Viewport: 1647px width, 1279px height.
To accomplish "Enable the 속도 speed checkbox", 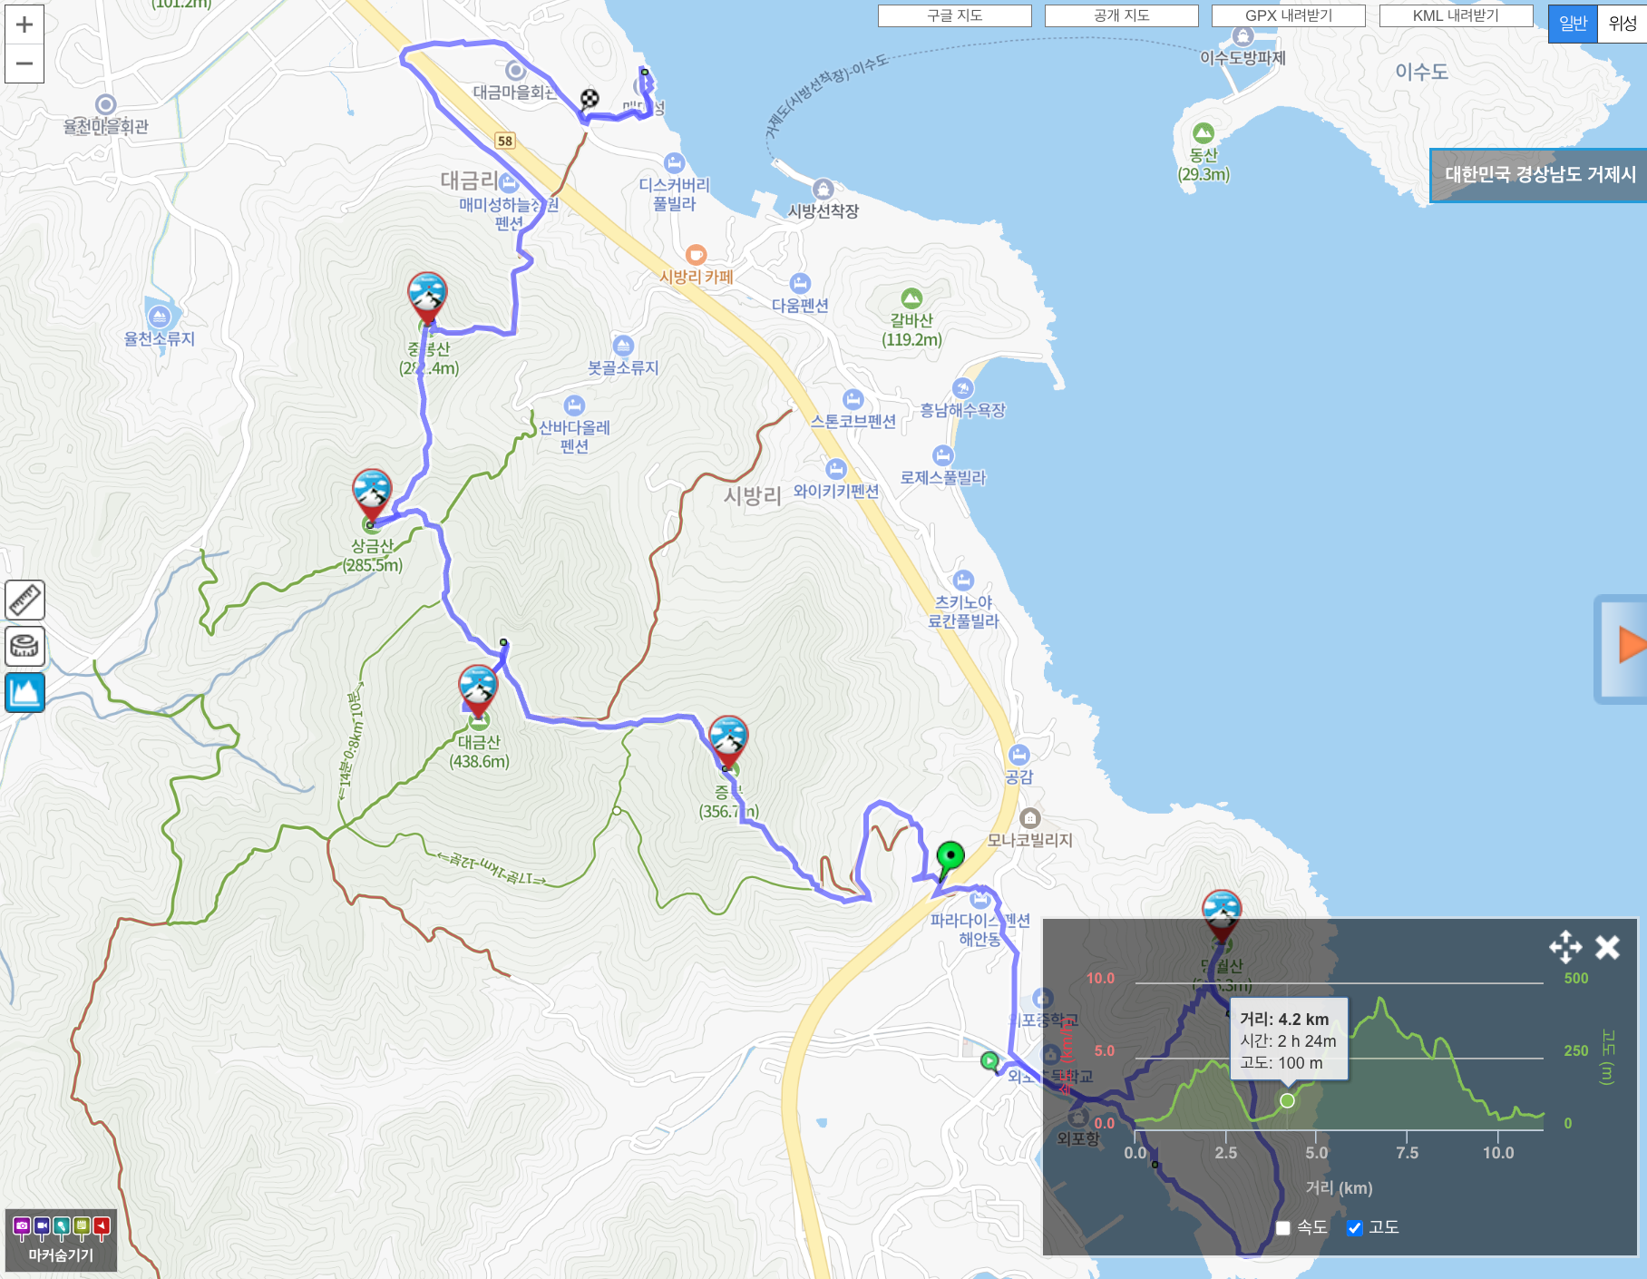I will tap(1282, 1228).
